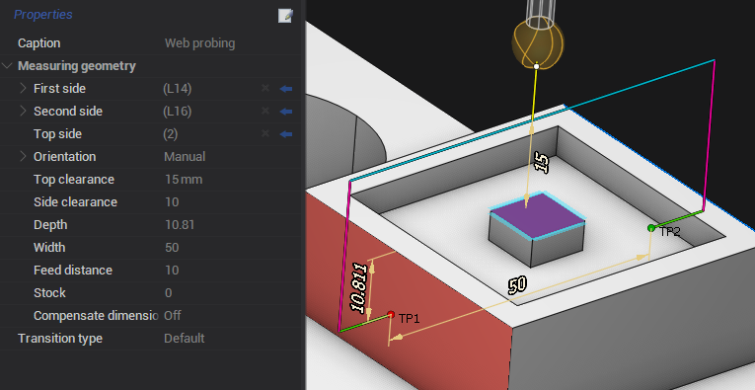Edit the Width value 50
Viewport: 755px width, 390px height.
pyautogui.click(x=172, y=248)
